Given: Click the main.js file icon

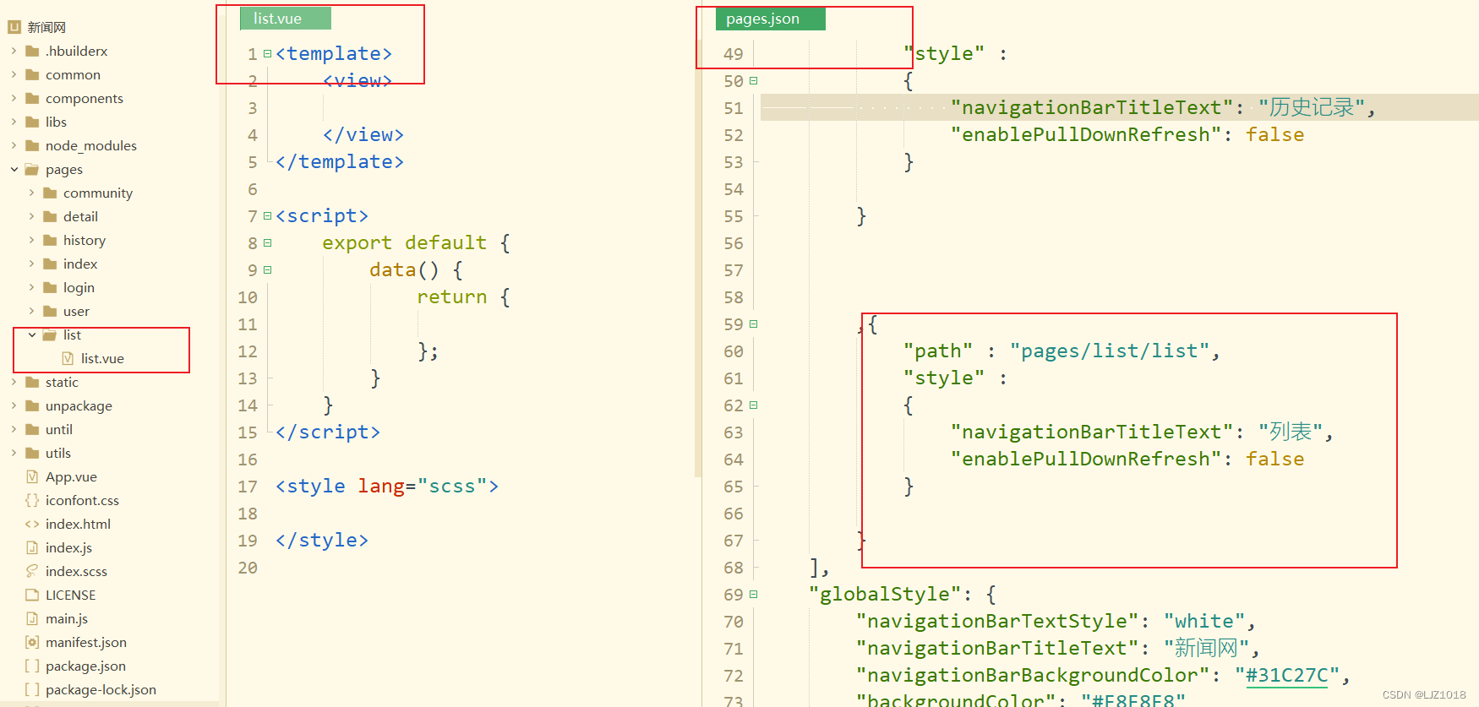Looking at the screenshot, I should tap(32, 618).
